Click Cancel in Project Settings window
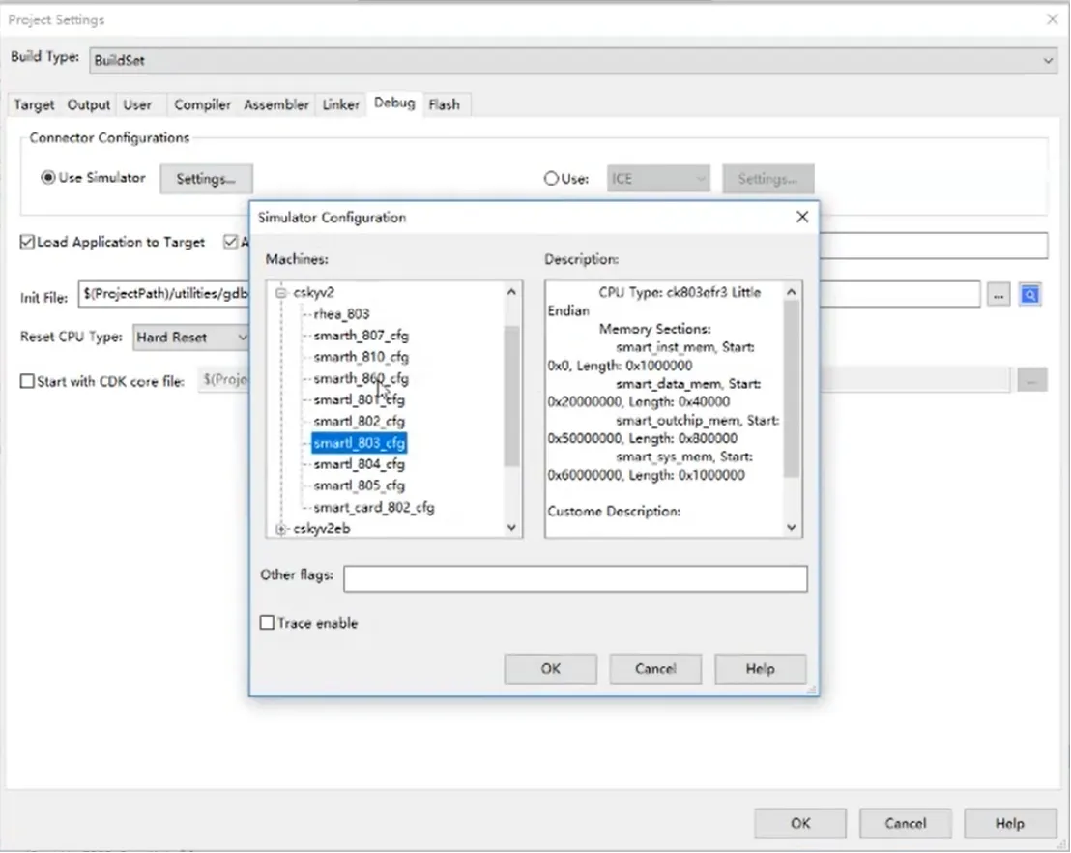Image resolution: width=1071 pixels, height=853 pixels. pos(905,823)
